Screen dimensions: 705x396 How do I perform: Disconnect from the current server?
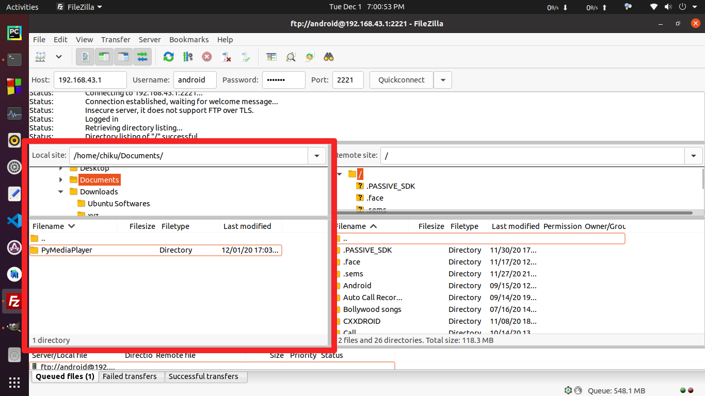click(x=226, y=57)
